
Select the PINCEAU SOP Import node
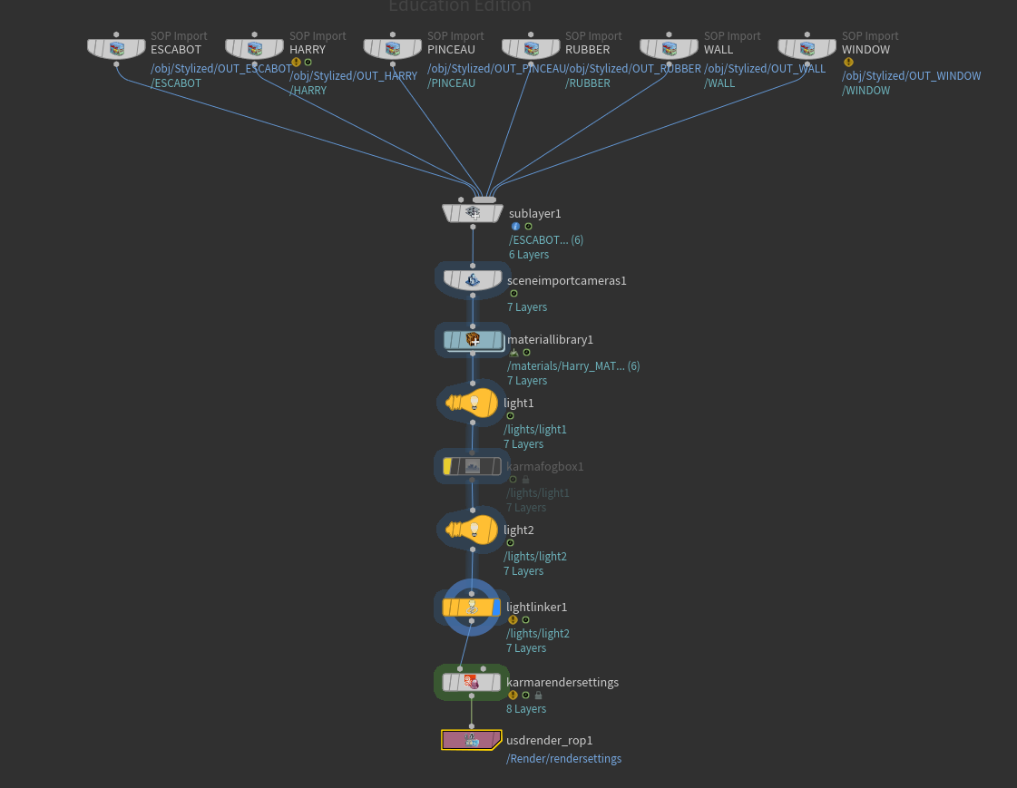pyautogui.click(x=393, y=49)
